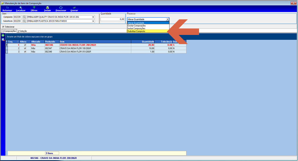298x161 pixels.
Task: Uncheck Altera box for row 002346
Action: tap(25, 45)
